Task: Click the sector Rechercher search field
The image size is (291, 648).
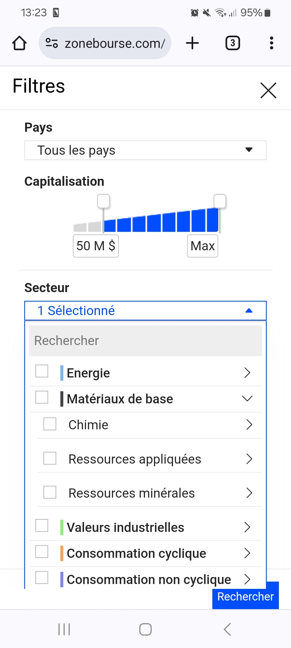Action: point(145,341)
